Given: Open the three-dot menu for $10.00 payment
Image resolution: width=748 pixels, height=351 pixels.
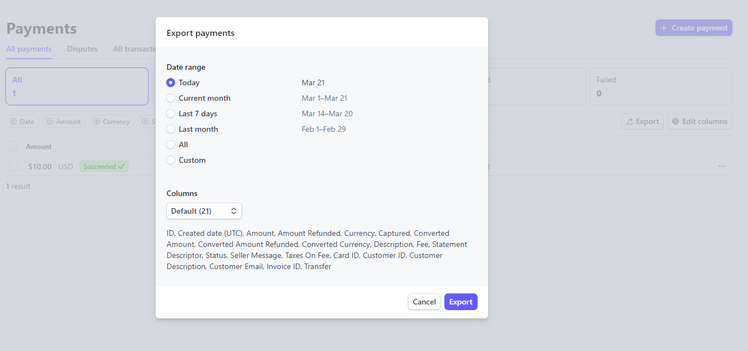Looking at the screenshot, I should [721, 166].
